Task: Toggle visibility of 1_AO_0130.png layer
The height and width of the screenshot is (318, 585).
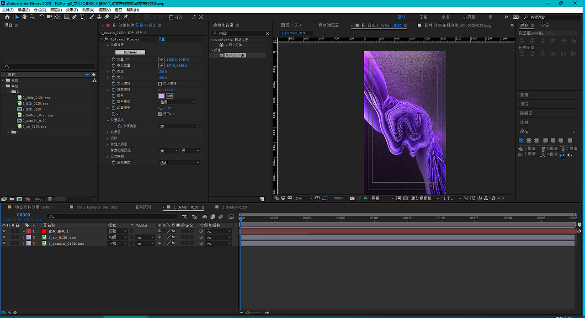Action: pyautogui.click(x=4, y=238)
